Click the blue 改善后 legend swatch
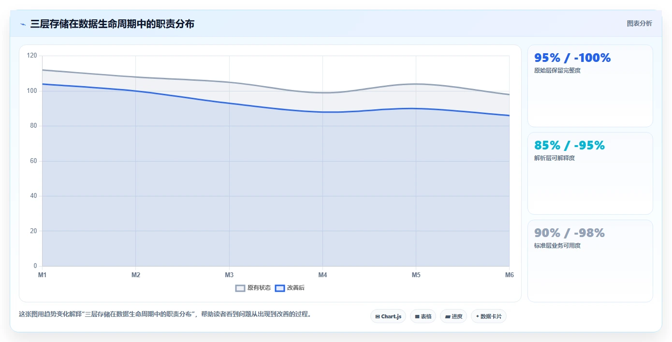The height and width of the screenshot is (342, 672). coord(279,288)
